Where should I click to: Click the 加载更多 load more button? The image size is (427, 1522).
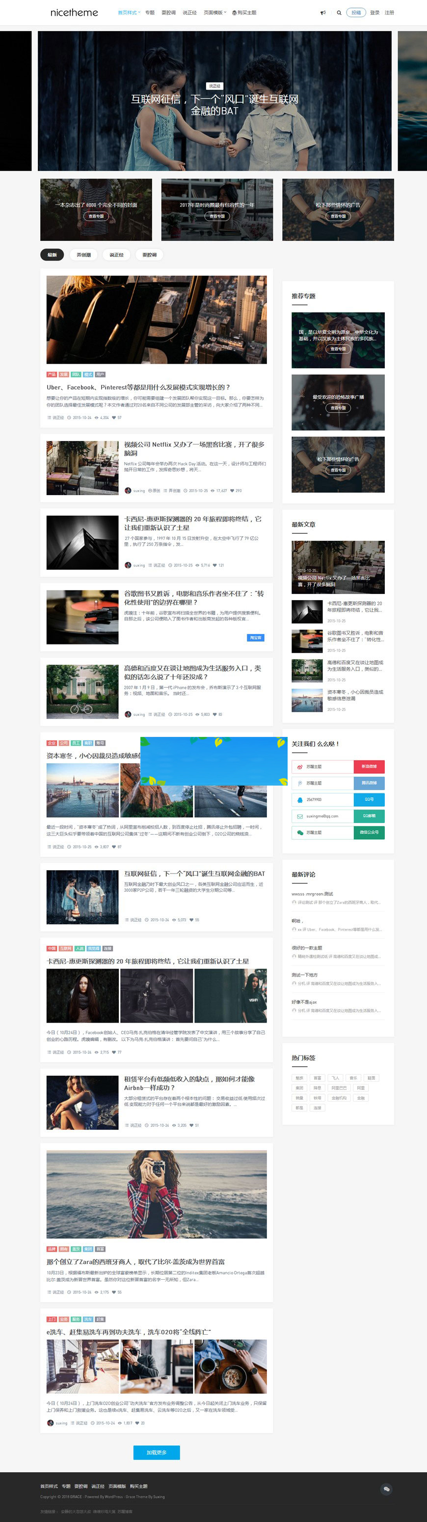click(x=156, y=1452)
